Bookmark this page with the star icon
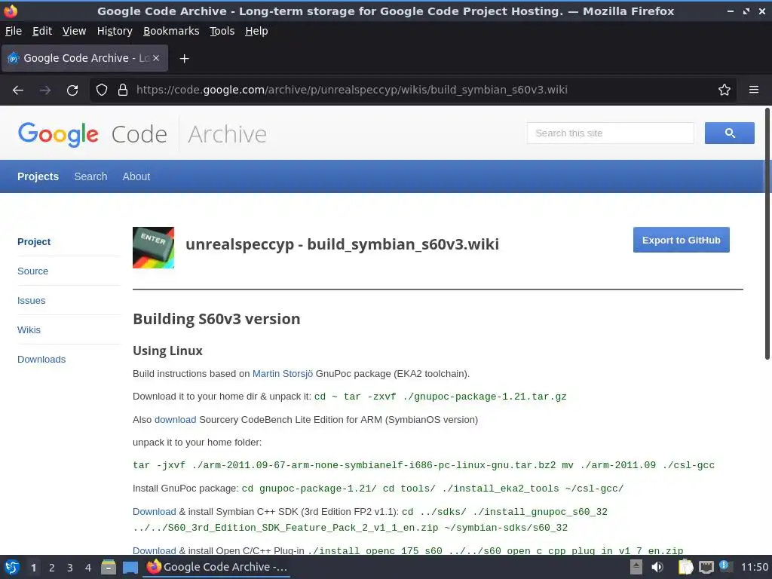The image size is (772, 579). coord(725,90)
